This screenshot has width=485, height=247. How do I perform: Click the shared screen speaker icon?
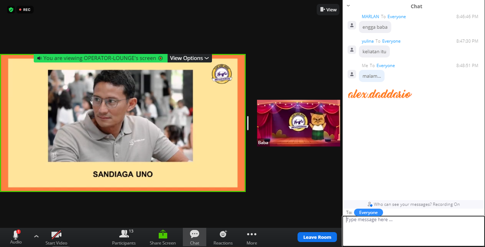(39, 58)
